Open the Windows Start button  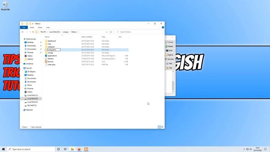point(3,149)
